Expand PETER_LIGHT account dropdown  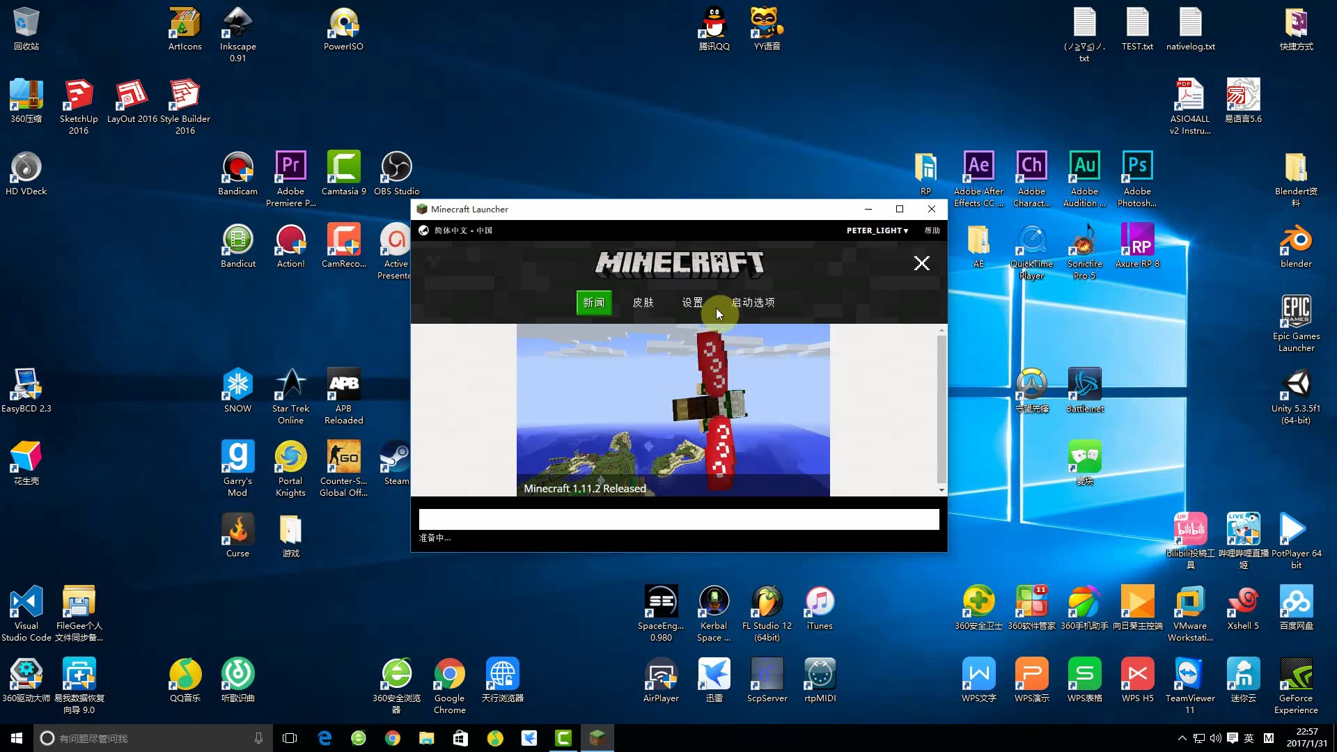pos(877,230)
